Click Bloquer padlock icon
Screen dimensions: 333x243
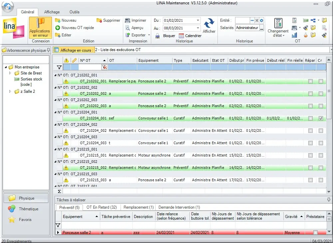click(x=158, y=36)
